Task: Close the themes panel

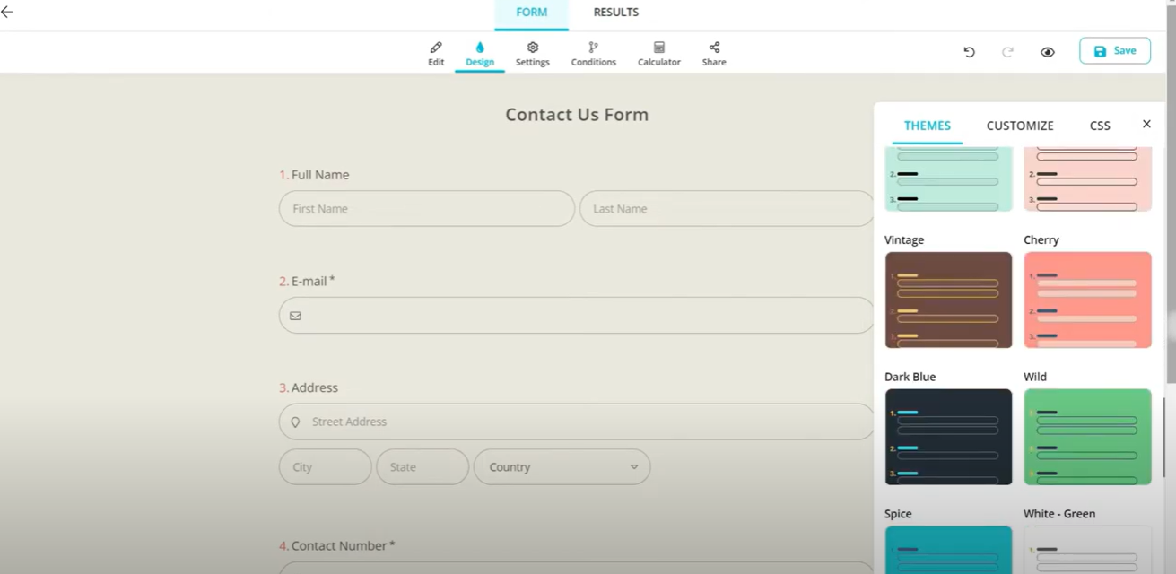Action: point(1146,124)
